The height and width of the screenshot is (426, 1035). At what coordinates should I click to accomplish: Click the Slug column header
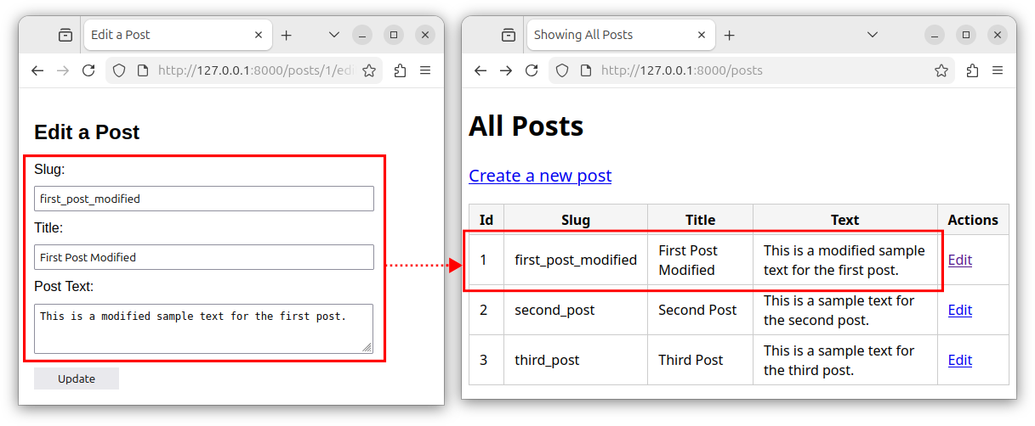coord(576,220)
